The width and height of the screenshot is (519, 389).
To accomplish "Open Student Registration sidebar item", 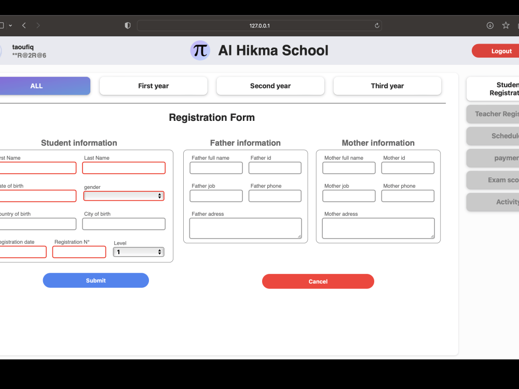I will (x=493, y=89).
